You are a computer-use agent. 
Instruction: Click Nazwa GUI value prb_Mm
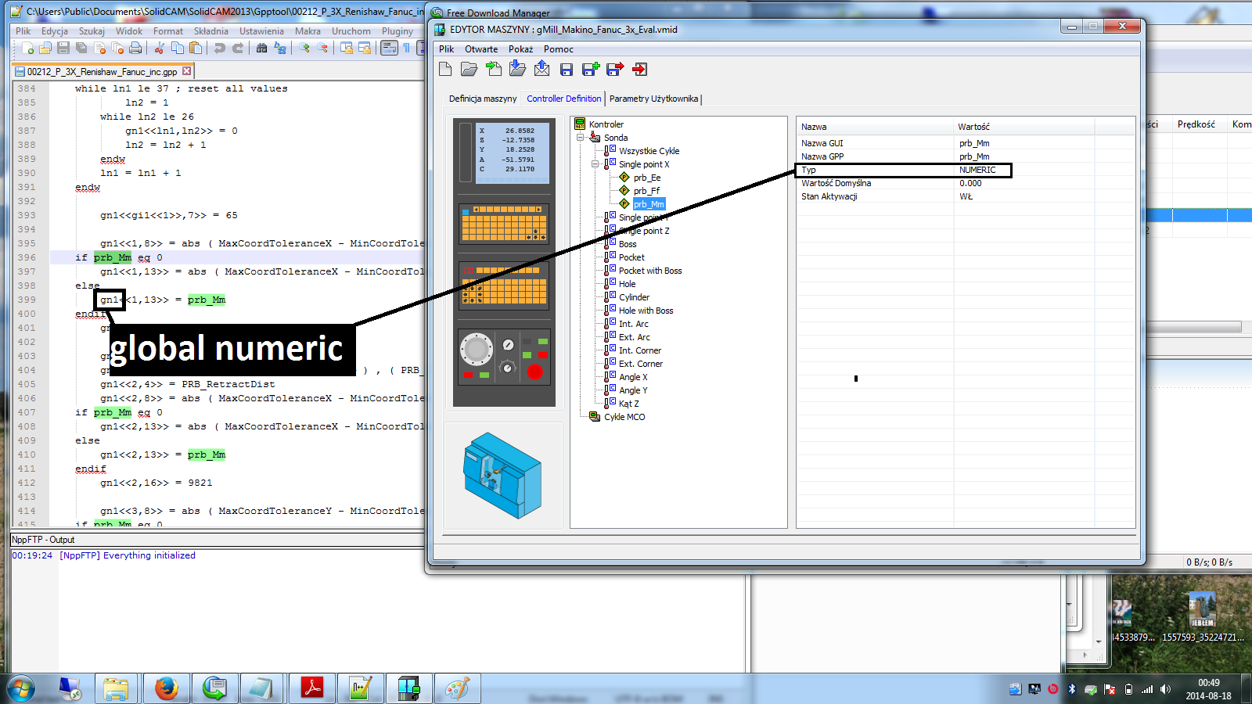tap(974, 143)
